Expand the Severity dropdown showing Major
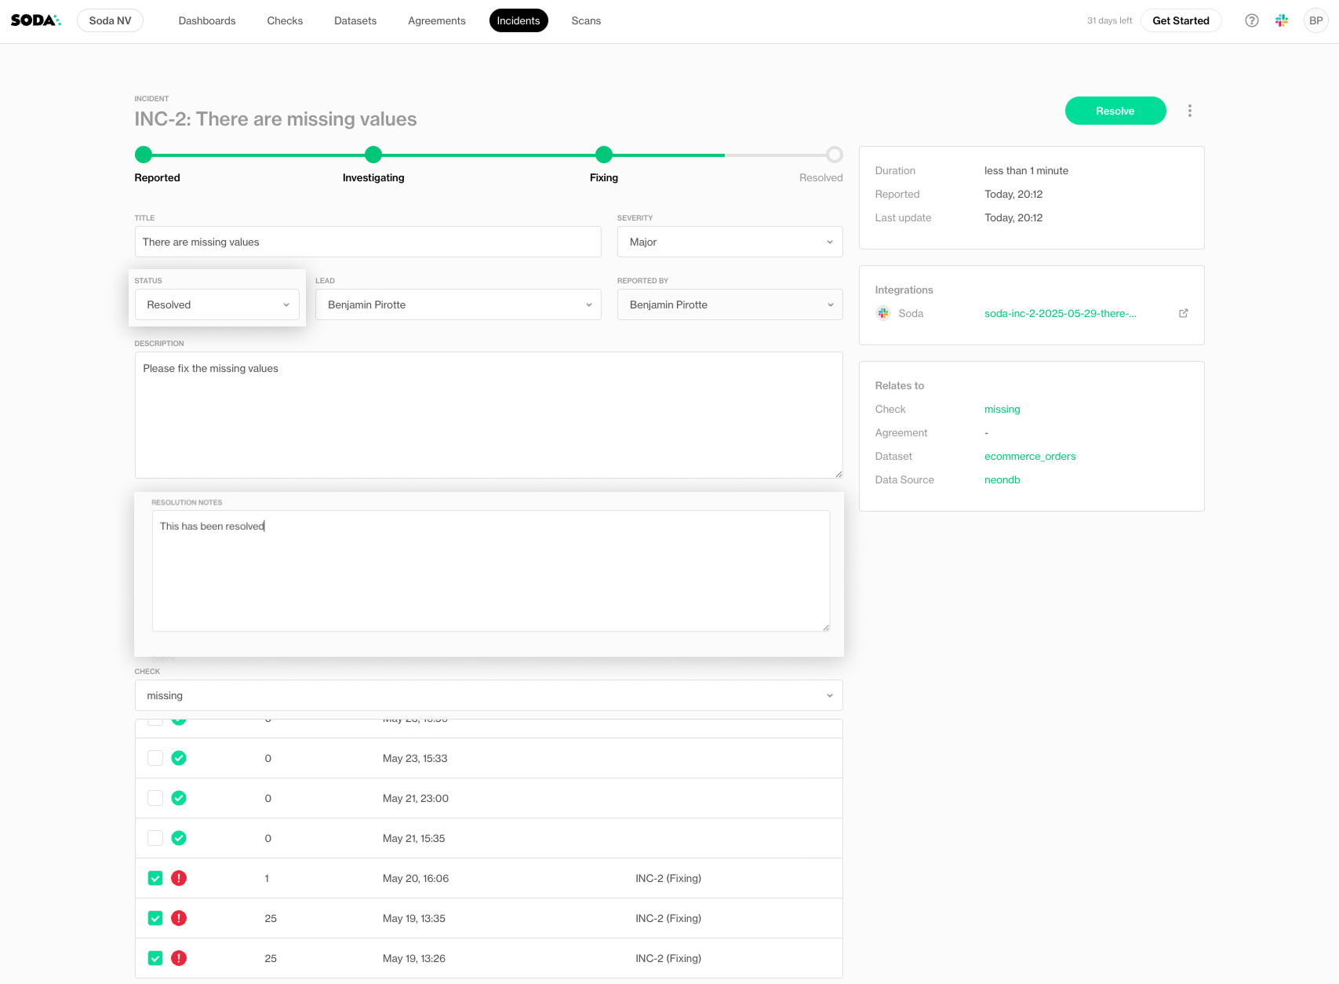Screen dimensions: 1339x984 pyautogui.click(x=730, y=242)
